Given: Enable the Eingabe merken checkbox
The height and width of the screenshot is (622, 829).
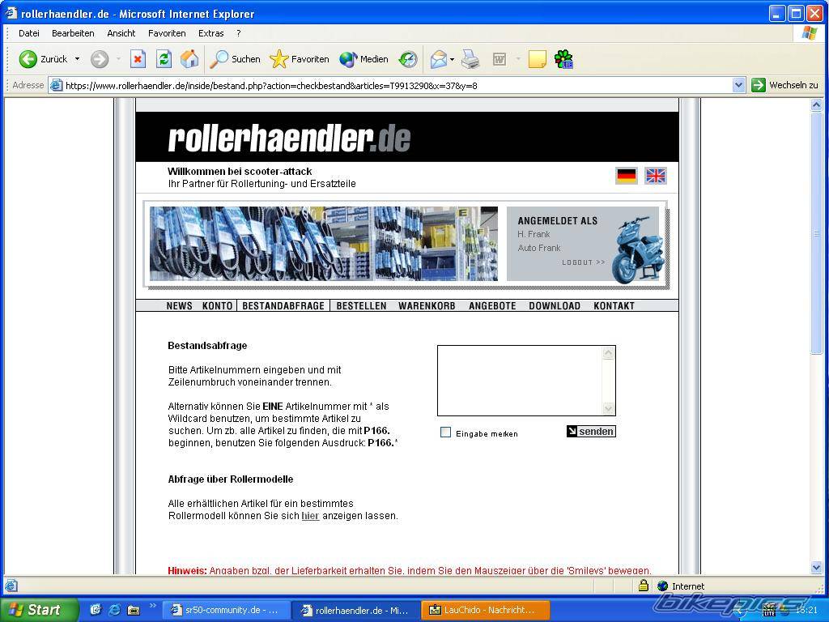Looking at the screenshot, I should pyautogui.click(x=446, y=432).
